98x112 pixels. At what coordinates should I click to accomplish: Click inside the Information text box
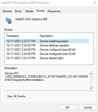click(x=47, y=81)
